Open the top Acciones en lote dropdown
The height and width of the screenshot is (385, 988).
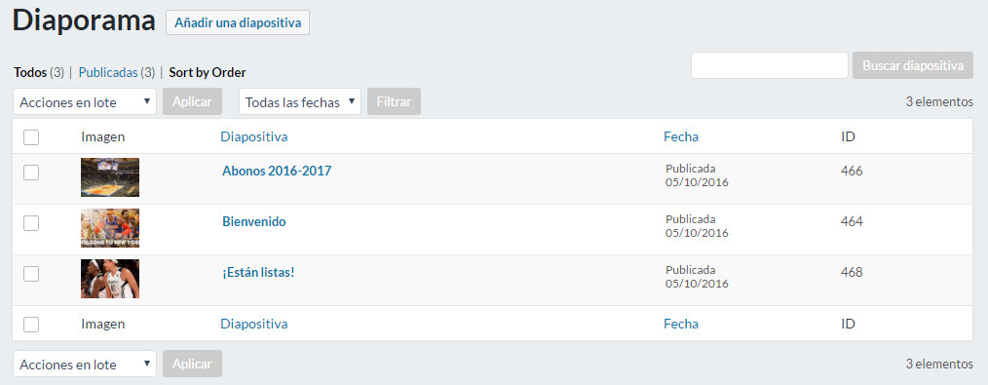(85, 101)
